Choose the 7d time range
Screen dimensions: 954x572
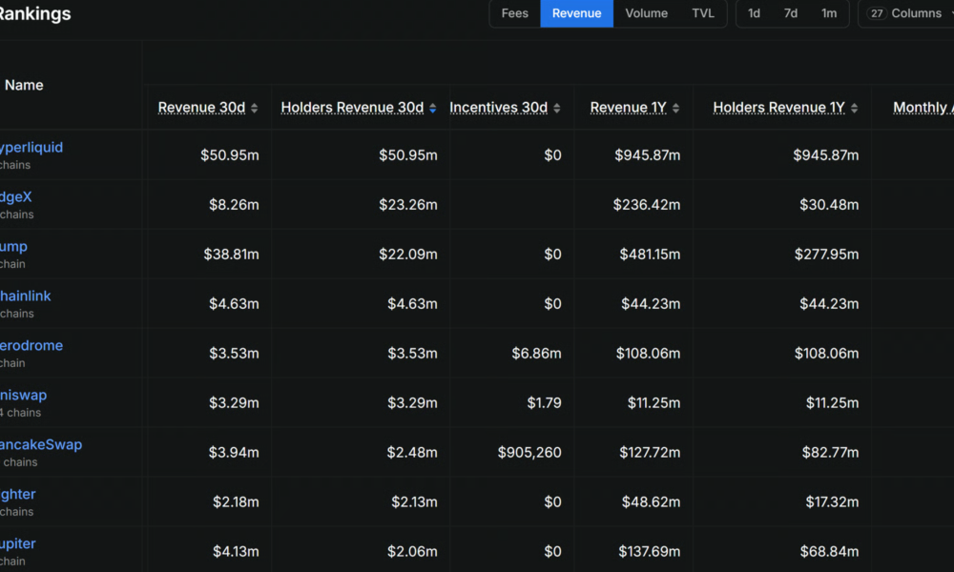point(790,13)
